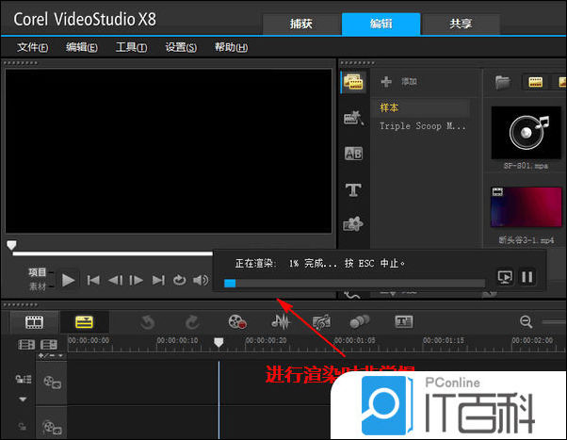Open the 编辑(E) menu
567x440 pixels.
82,47
